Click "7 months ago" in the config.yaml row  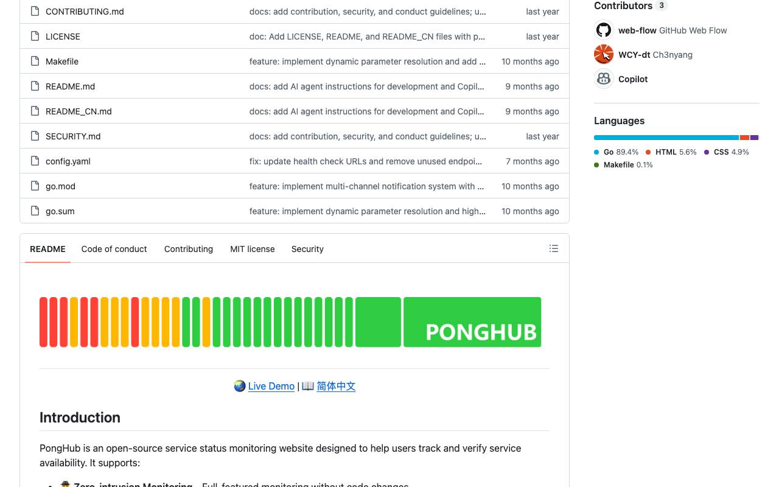pos(533,161)
